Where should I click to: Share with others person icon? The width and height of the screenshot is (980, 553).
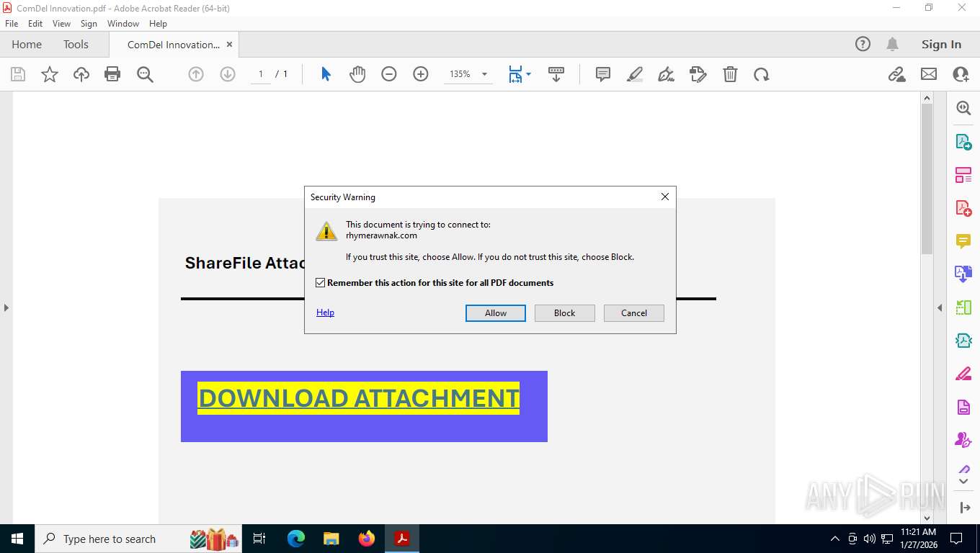(x=961, y=74)
